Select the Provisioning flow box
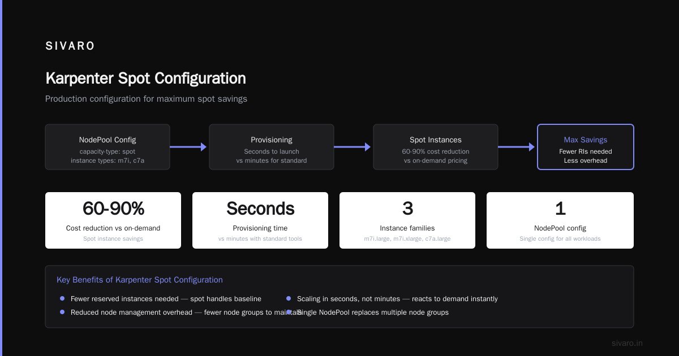Viewport: 679px width, 356px height. [x=272, y=147]
